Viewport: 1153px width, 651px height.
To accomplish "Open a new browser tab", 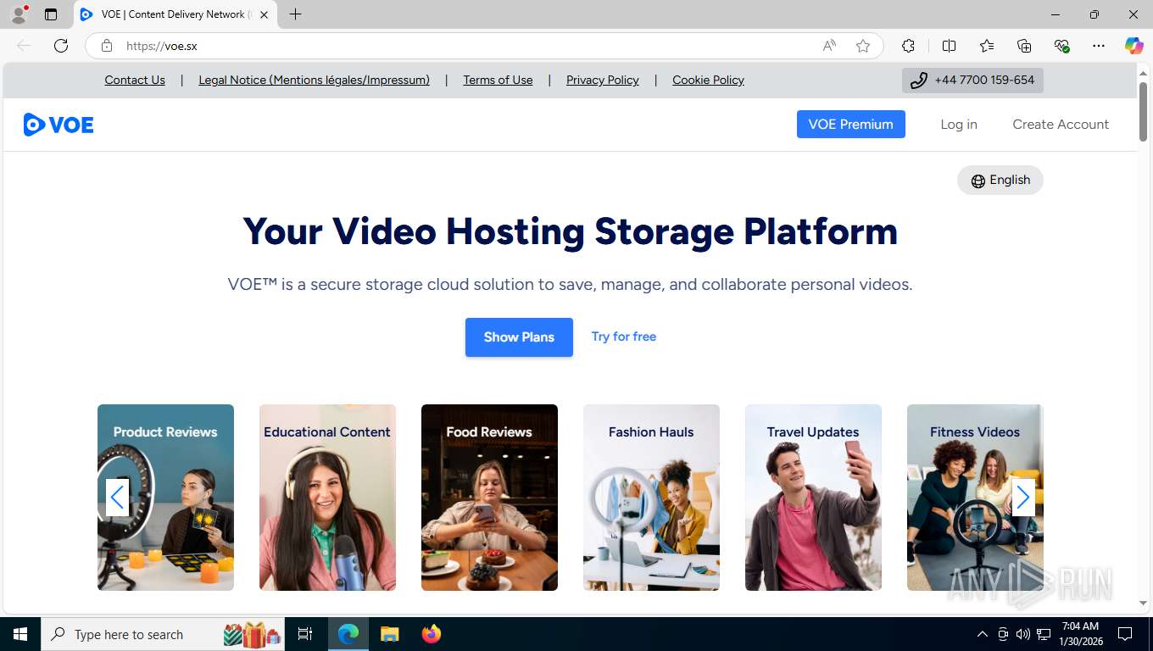I will click(x=295, y=14).
